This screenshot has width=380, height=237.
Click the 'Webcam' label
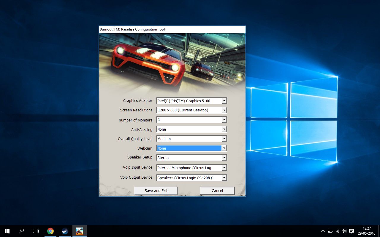pos(145,148)
